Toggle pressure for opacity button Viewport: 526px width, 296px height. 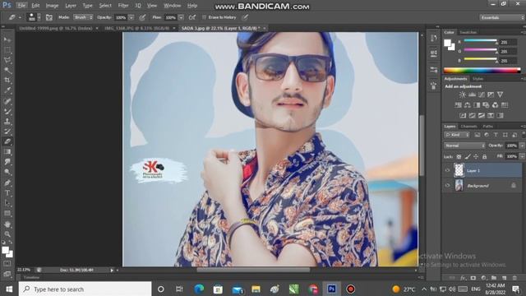(142, 17)
